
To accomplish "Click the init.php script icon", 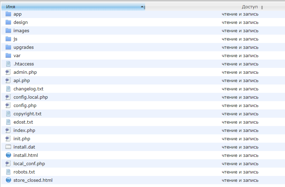I will (x=8, y=139).
